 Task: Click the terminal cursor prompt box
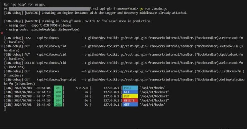coord(5,109)
